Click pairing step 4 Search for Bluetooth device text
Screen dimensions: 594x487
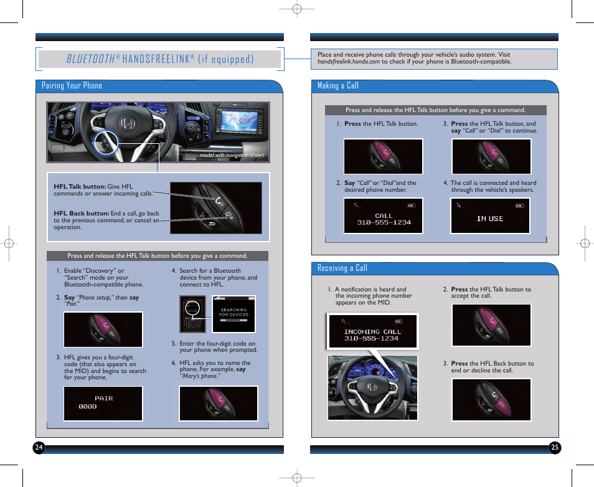214,277
